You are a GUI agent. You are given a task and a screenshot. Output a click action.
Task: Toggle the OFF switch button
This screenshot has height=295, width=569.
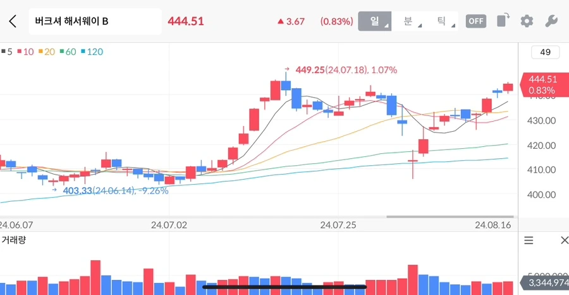point(475,21)
